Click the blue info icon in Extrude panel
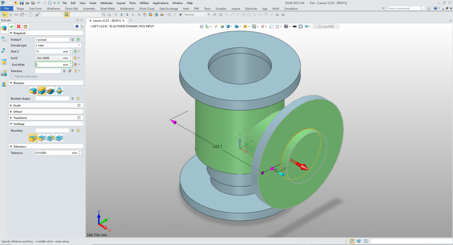The height and width of the screenshot is (245, 453). point(76,26)
